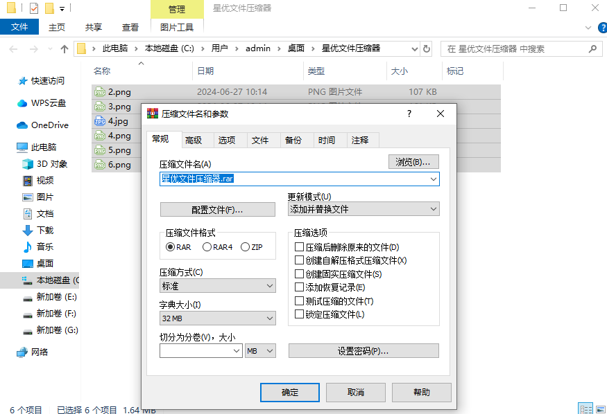Click the 3.png file icon
The width and height of the screenshot is (607, 414).
click(x=100, y=107)
